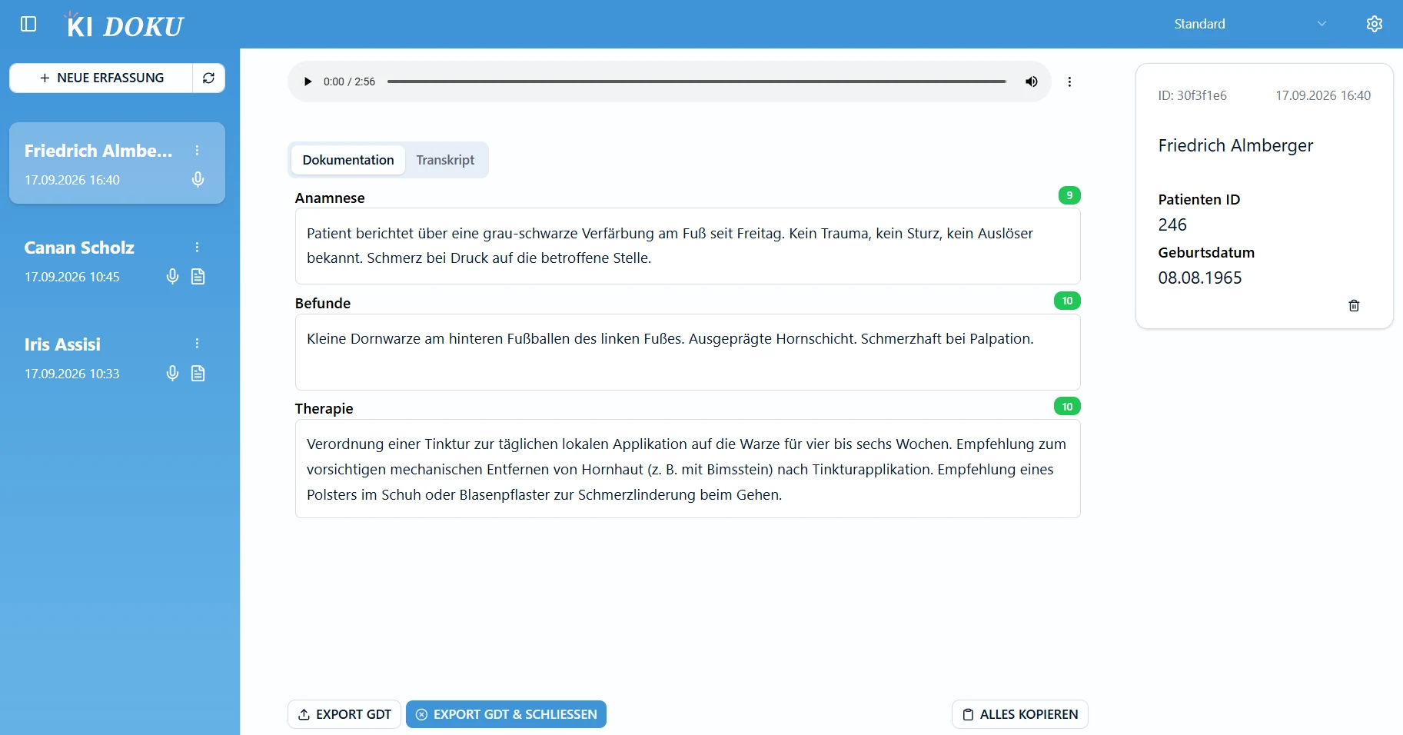The height and width of the screenshot is (735, 1403).
Task: Mute the audio with the speaker icon
Action: point(1032,81)
